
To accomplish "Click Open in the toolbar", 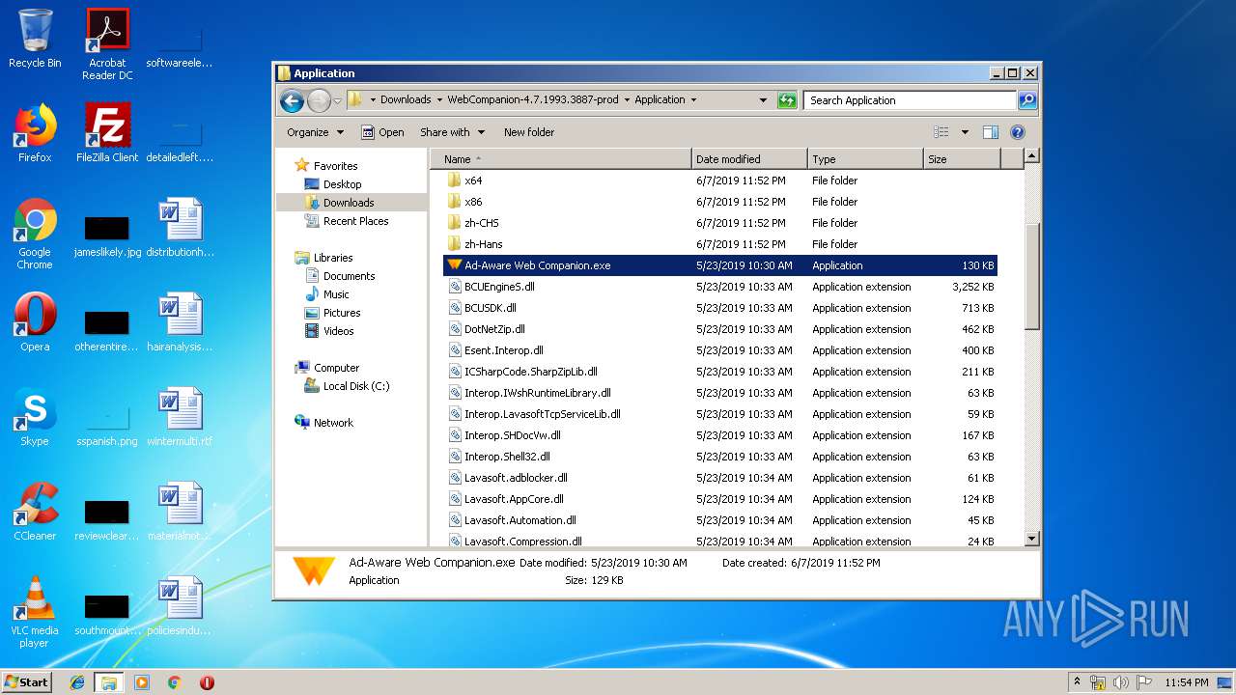I will tap(382, 132).
